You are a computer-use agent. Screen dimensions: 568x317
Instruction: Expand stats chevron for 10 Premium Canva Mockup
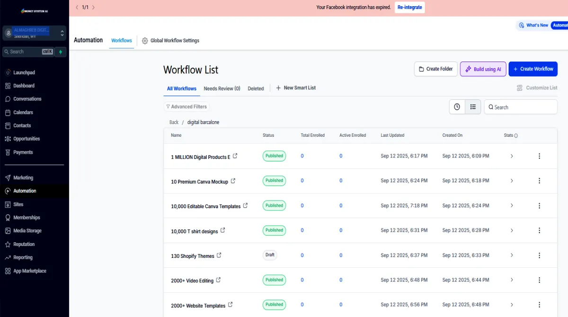click(512, 181)
